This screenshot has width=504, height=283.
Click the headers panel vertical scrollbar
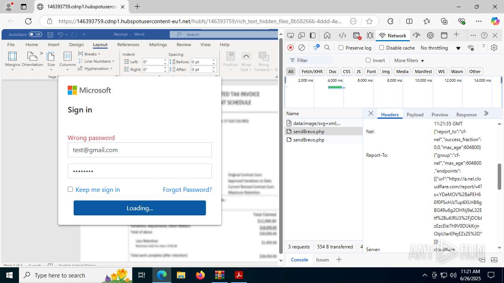[x=499, y=176]
